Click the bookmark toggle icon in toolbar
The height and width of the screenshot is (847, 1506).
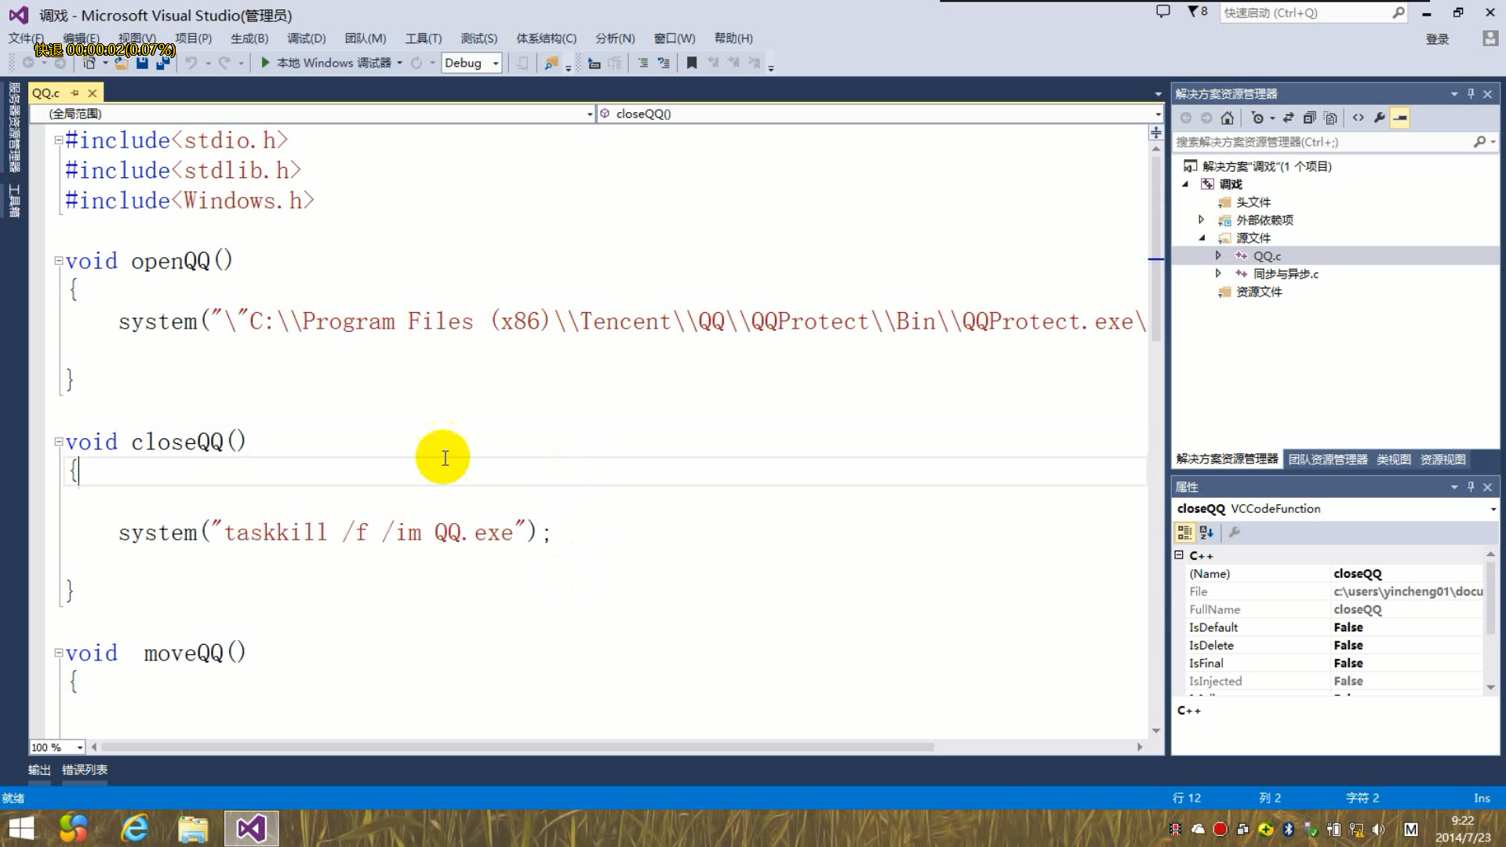click(x=691, y=63)
